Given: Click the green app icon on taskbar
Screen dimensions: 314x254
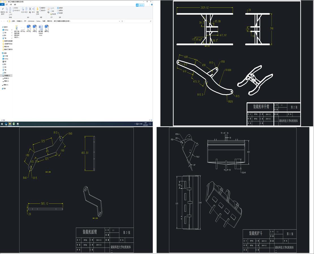Looking at the screenshot, I should click(14, 124).
